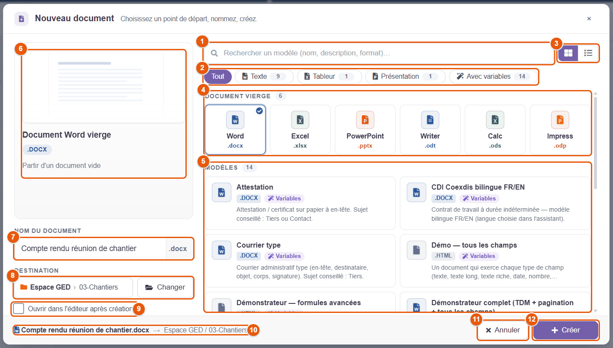Click the blank document preview thumbnail
613x348 pixels.
tap(104, 86)
